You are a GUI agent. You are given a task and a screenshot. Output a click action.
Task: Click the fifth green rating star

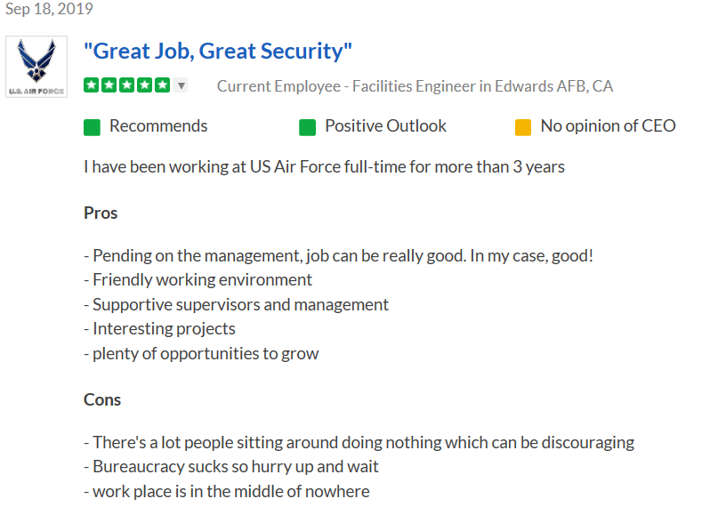162,85
